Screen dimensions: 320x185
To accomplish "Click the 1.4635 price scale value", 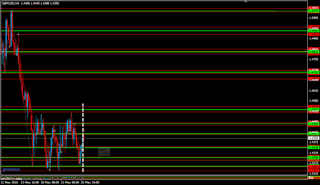I will [x=314, y=91].
